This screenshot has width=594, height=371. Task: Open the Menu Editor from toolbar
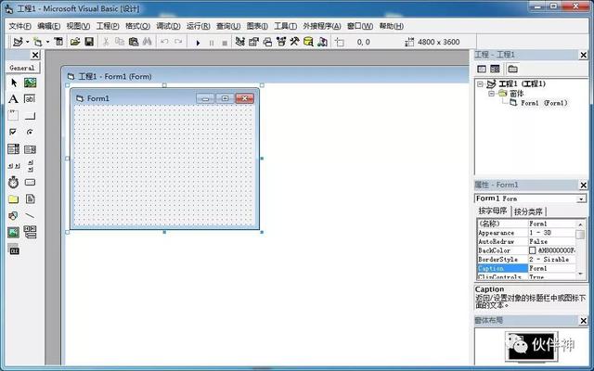[x=58, y=41]
